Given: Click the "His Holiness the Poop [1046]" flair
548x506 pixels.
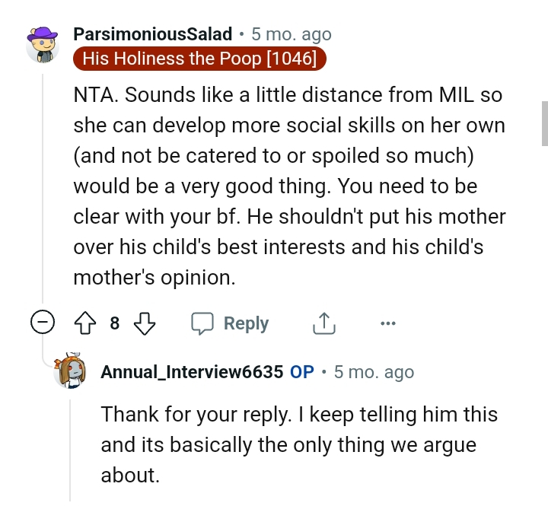Looking at the screenshot, I should tap(199, 59).
